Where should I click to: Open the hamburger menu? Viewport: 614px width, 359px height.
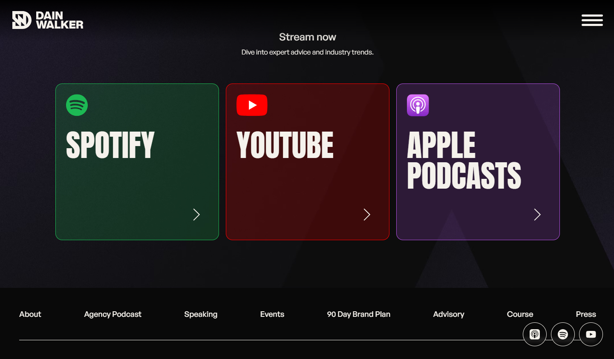pyautogui.click(x=592, y=20)
